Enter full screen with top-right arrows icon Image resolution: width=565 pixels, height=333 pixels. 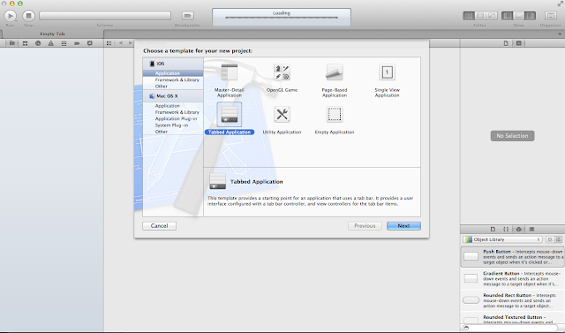coord(561,4)
